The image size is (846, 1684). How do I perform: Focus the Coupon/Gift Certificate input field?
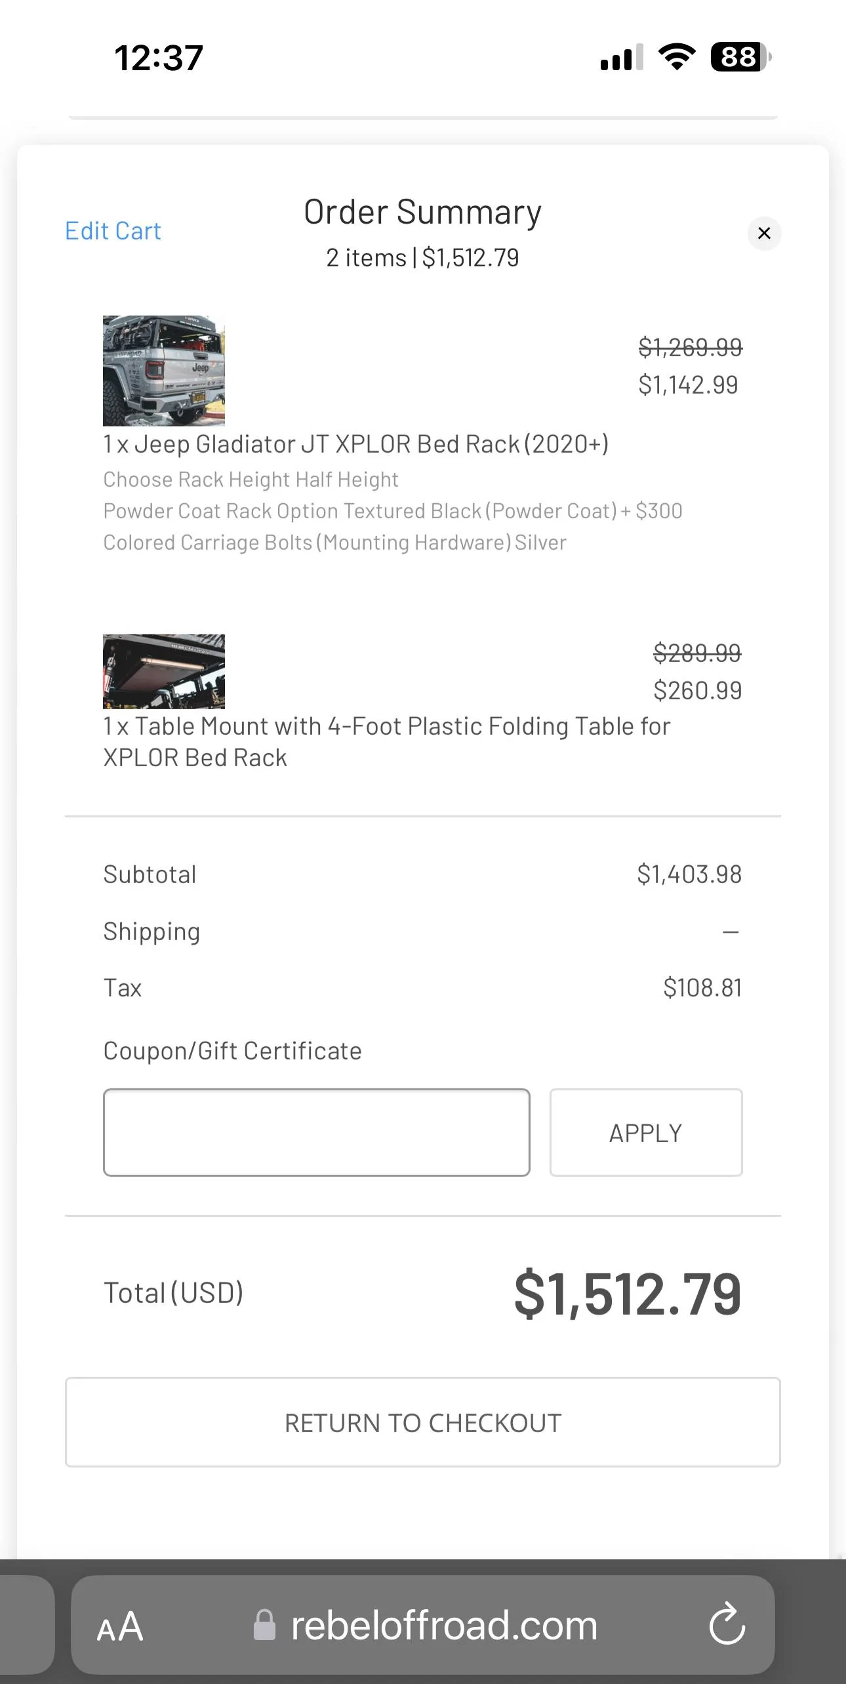(x=317, y=1132)
